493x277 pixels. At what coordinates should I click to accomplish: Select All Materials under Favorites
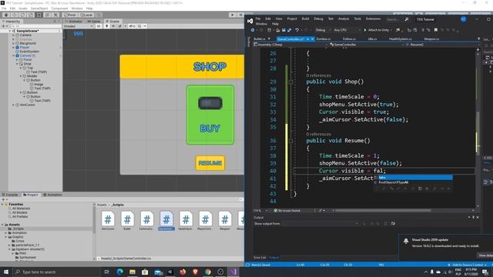click(x=21, y=209)
